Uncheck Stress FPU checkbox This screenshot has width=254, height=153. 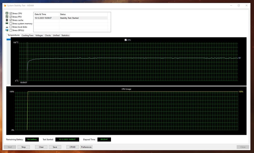pyautogui.click(x=11, y=17)
